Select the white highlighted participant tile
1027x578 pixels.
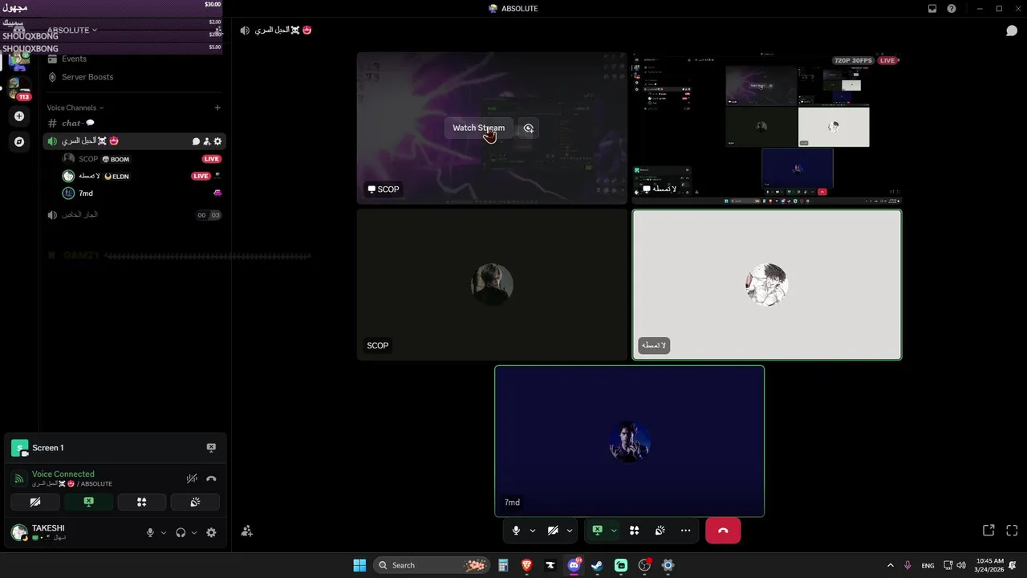(767, 284)
